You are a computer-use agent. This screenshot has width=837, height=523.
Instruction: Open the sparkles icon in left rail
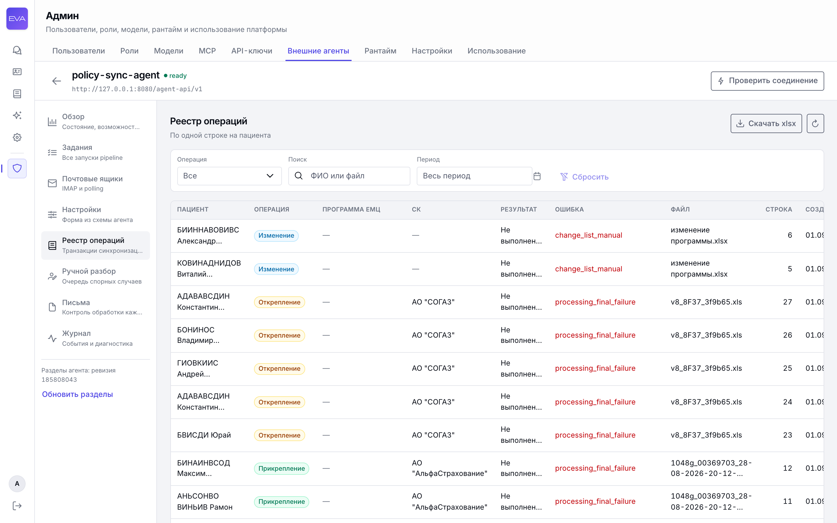(x=17, y=116)
